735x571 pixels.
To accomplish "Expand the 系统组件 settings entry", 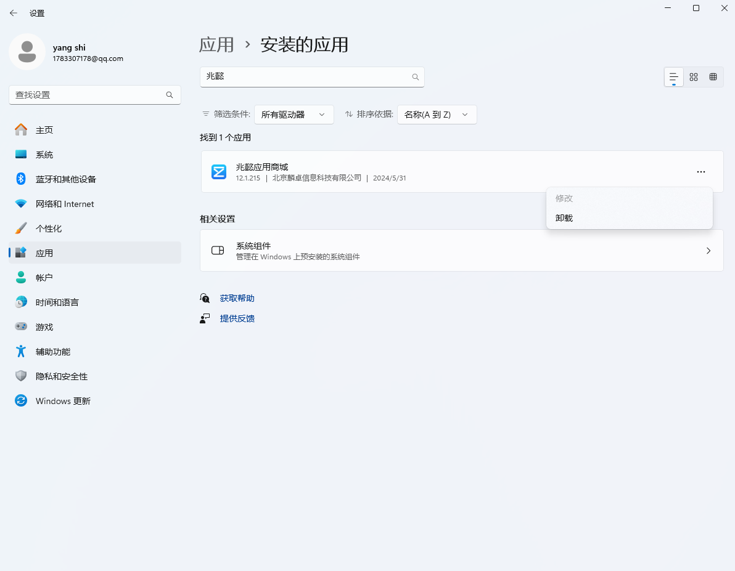I will pos(461,251).
